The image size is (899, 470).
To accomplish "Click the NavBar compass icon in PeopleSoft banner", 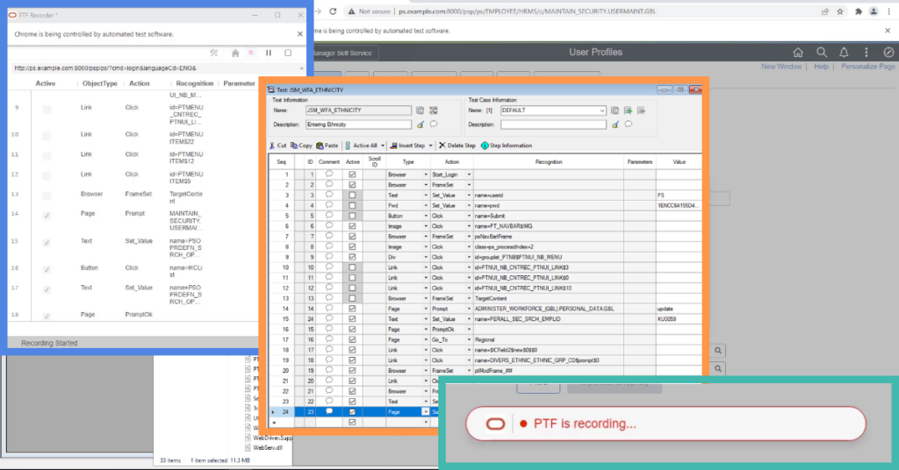I will (888, 52).
